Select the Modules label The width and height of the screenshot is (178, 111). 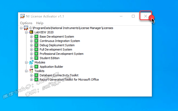(40, 62)
